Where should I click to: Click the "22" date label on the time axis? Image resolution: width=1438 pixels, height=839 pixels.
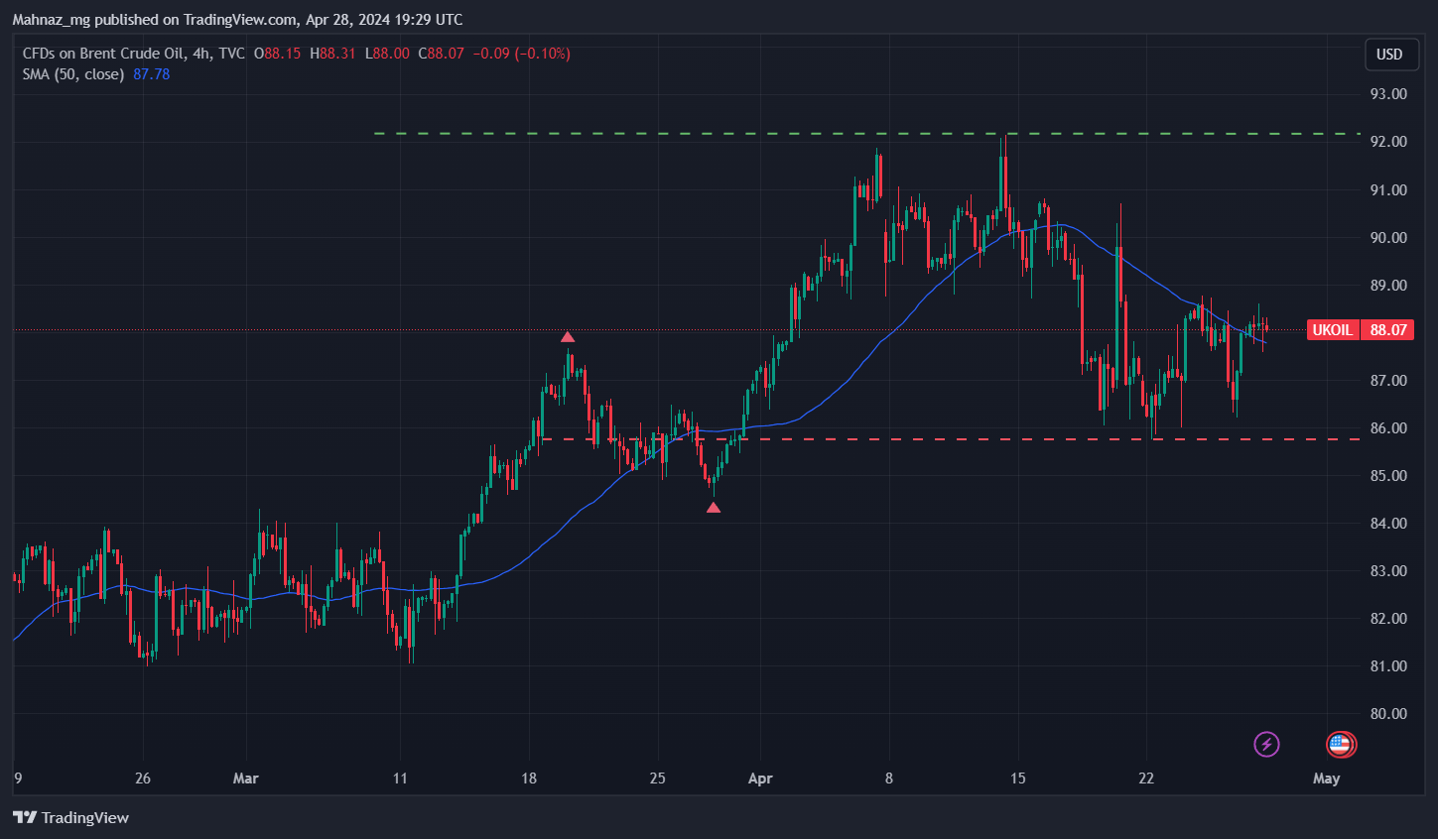click(1146, 779)
